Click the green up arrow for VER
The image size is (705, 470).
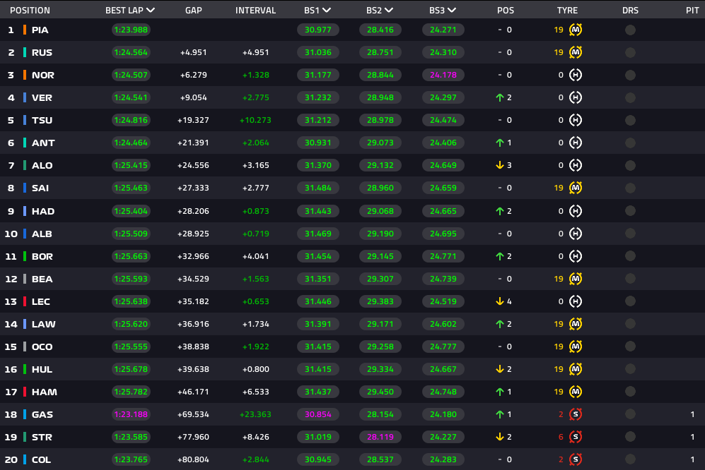499,97
